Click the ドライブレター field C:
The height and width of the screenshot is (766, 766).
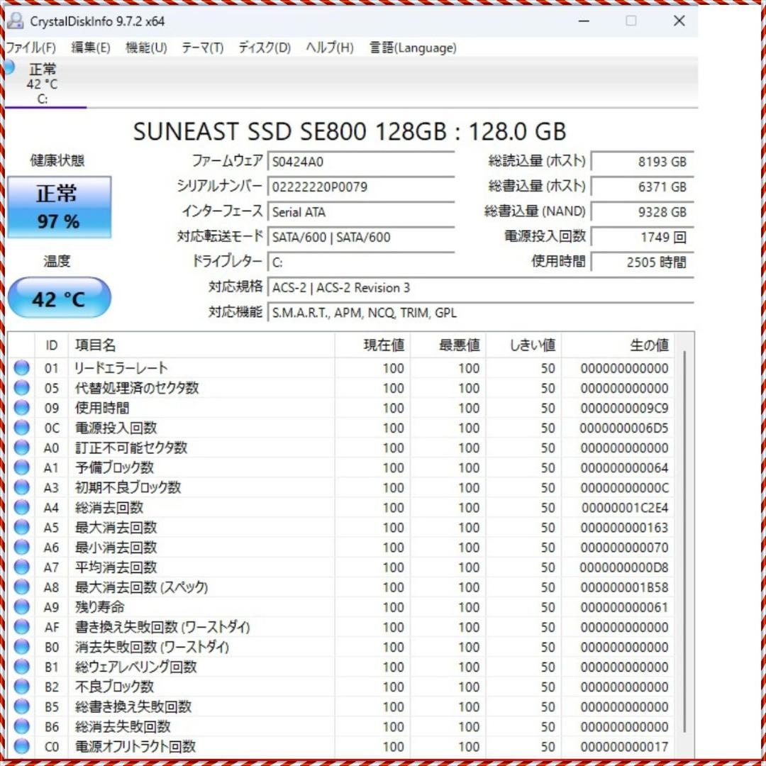pyautogui.click(x=361, y=262)
